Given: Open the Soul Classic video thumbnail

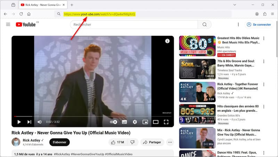Looking at the screenshot, I should (x=197, y=69).
